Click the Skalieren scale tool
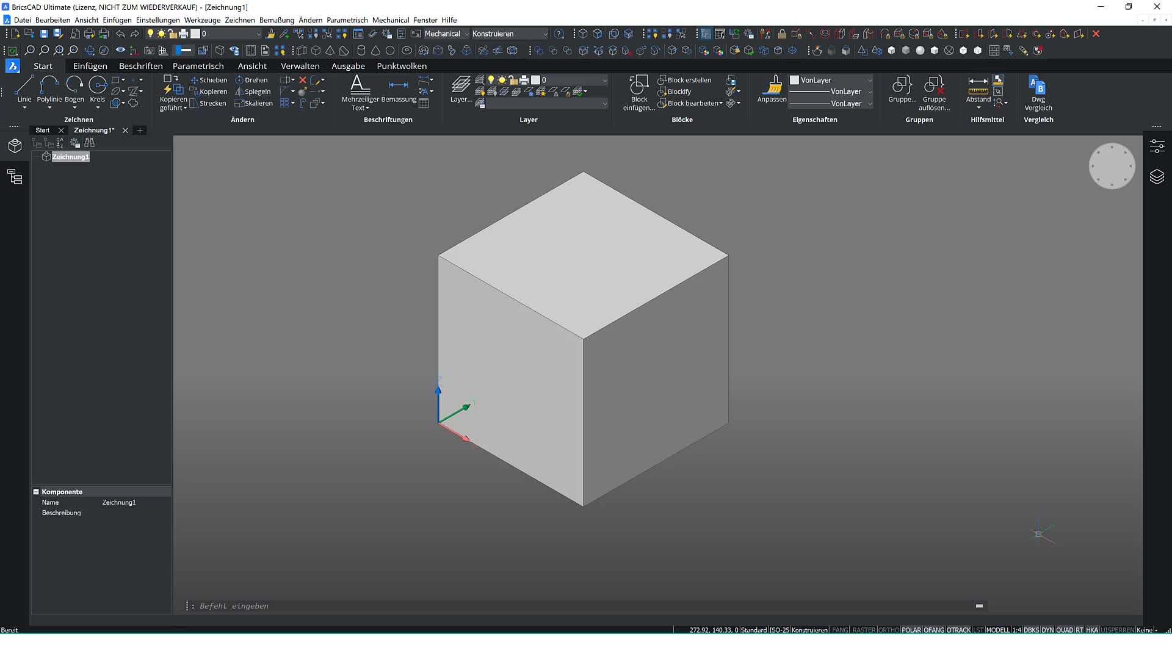 click(254, 103)
